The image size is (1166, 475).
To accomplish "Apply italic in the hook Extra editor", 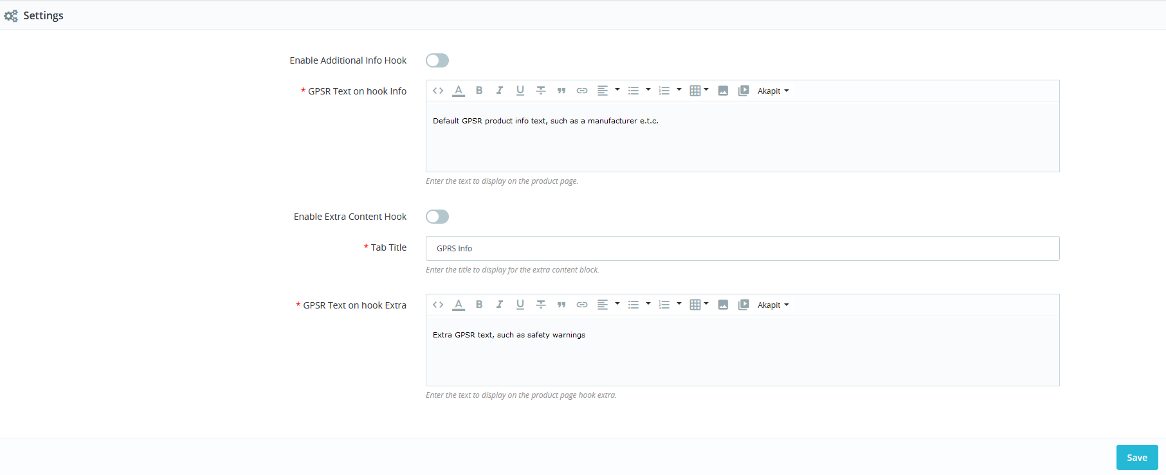I will (x=500, y=305).
